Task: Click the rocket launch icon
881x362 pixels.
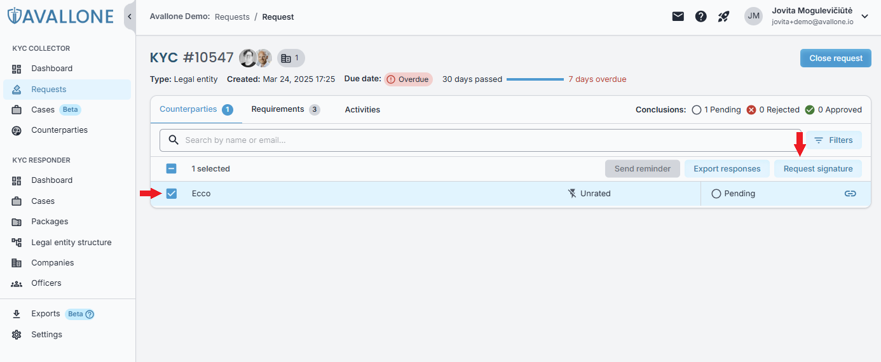Action: click(723, 17)
